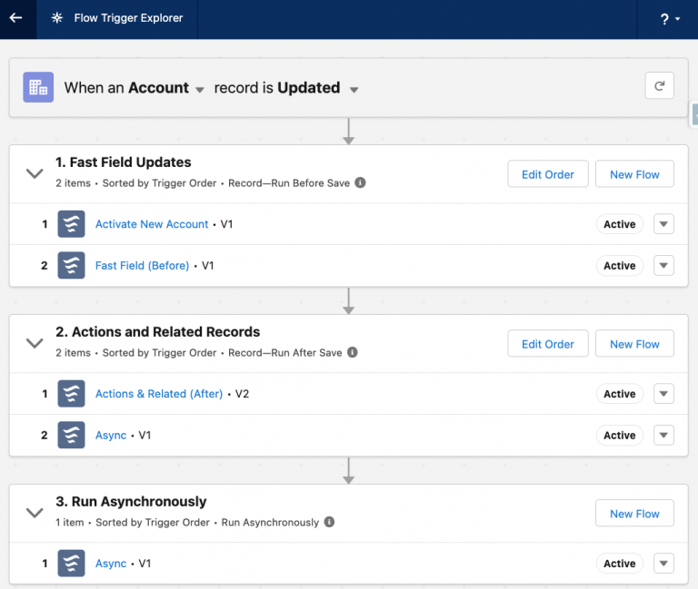Collapse the Actions and Related Records section
Screen dimensions: 698x589
[x=35, y=343]
